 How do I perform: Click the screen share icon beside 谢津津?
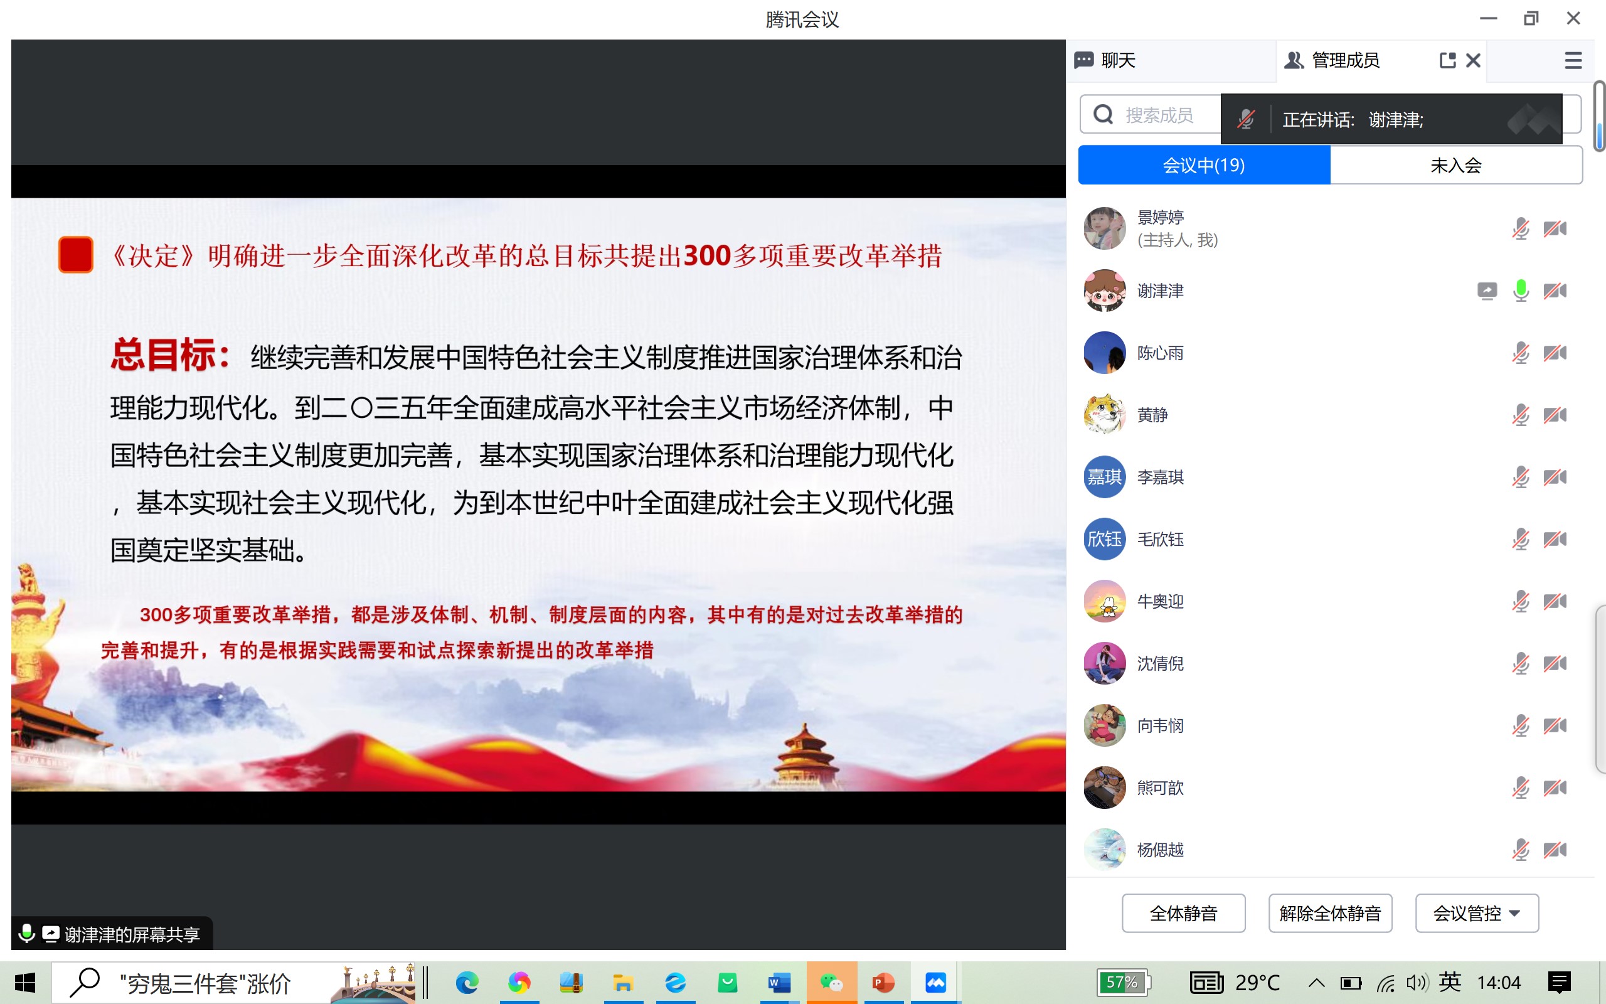pyautogui.click(x=1487, y=291)
